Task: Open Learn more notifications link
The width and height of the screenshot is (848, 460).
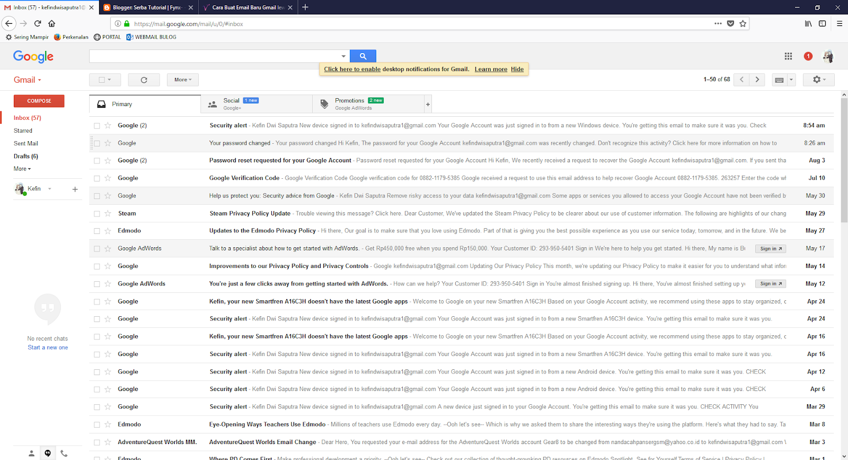Action: (x=491, y=69)
